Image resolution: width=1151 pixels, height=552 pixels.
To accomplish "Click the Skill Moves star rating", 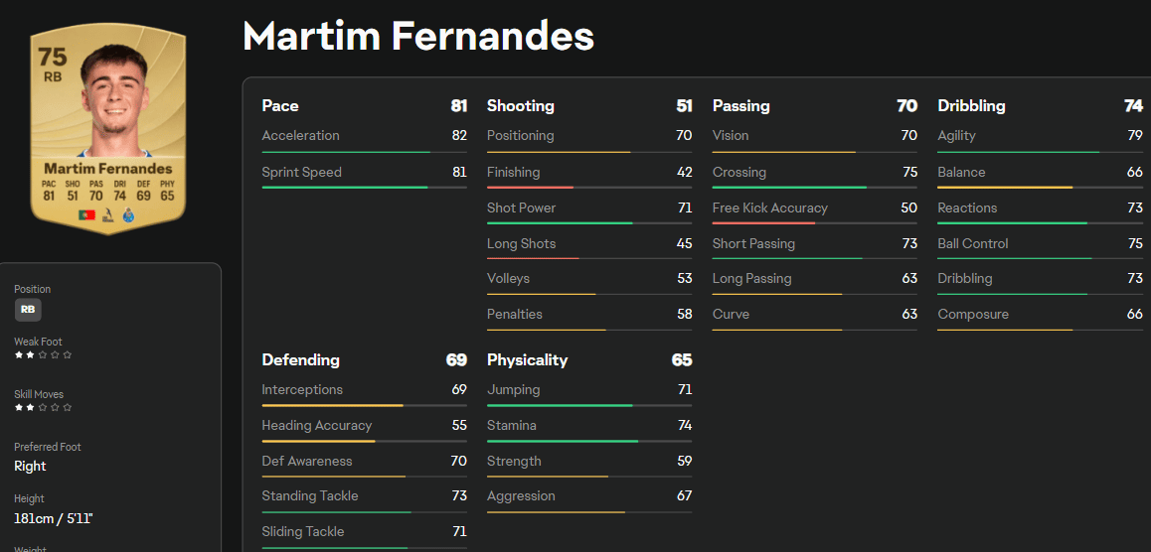I will click(x=43, y=407).
